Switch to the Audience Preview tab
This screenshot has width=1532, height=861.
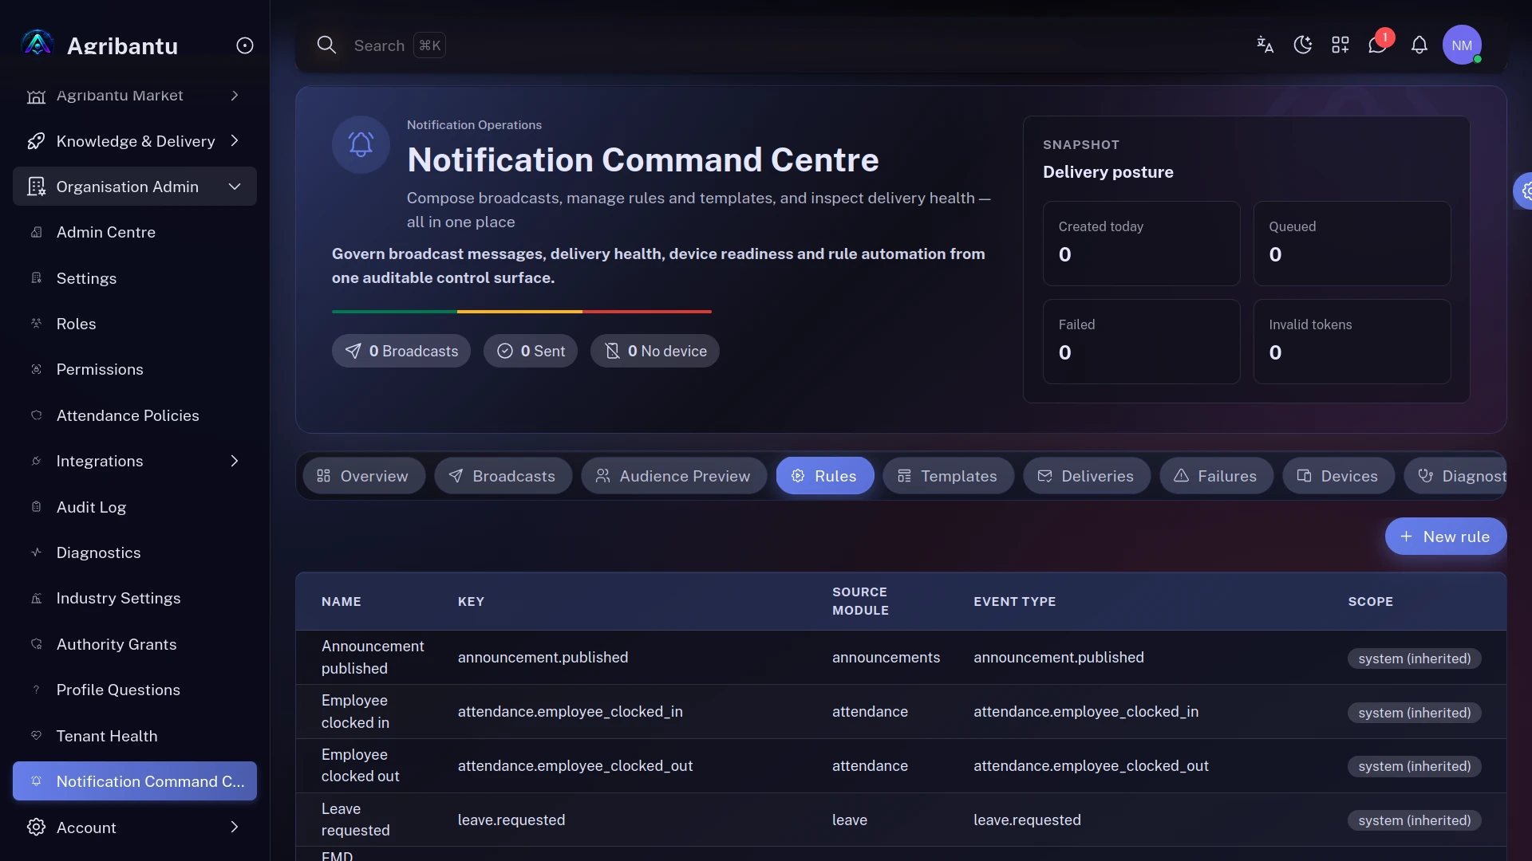click(674, 476)
